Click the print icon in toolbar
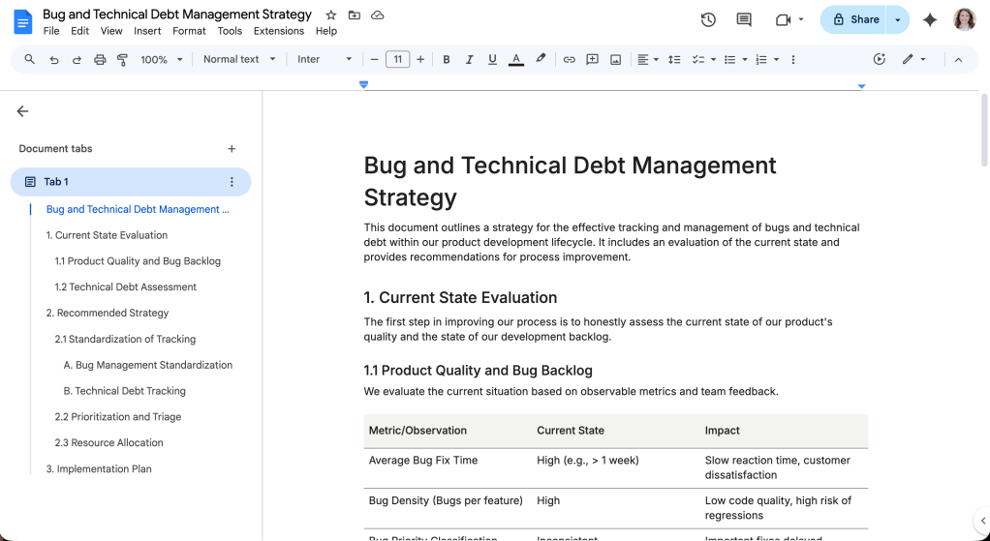This screenshot has height=541, width=990. (x=100, y=59)
